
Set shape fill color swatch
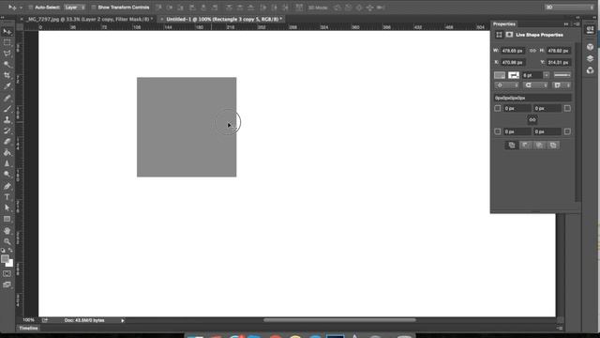(x=500, y=75)
